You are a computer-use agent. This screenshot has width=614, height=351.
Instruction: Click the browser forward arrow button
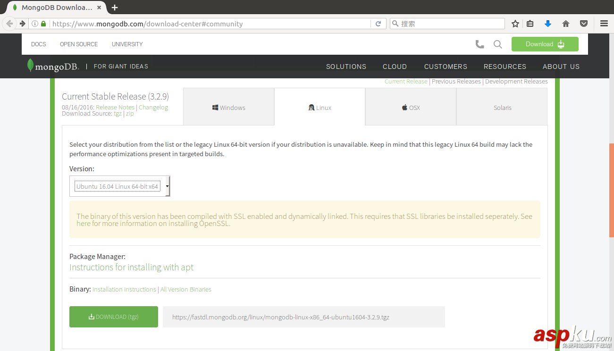[x=22, y=24]
